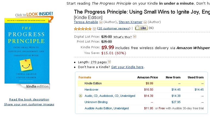Expand the Audio CD formats plus icon

[80, 96]
